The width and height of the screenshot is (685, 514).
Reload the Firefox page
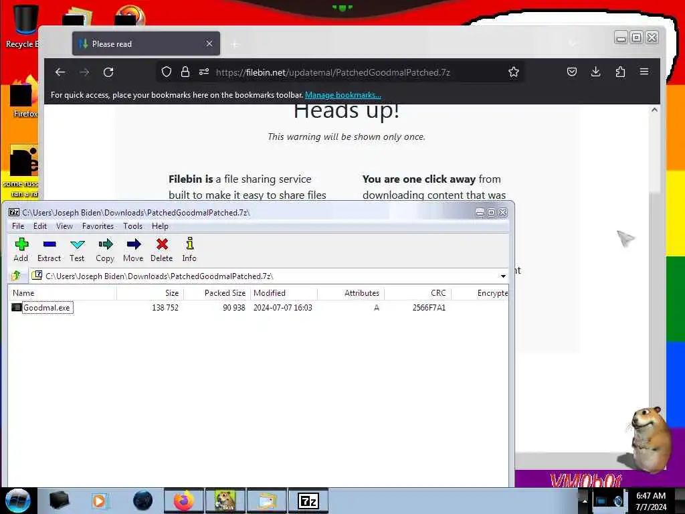[x=108, y=72]
